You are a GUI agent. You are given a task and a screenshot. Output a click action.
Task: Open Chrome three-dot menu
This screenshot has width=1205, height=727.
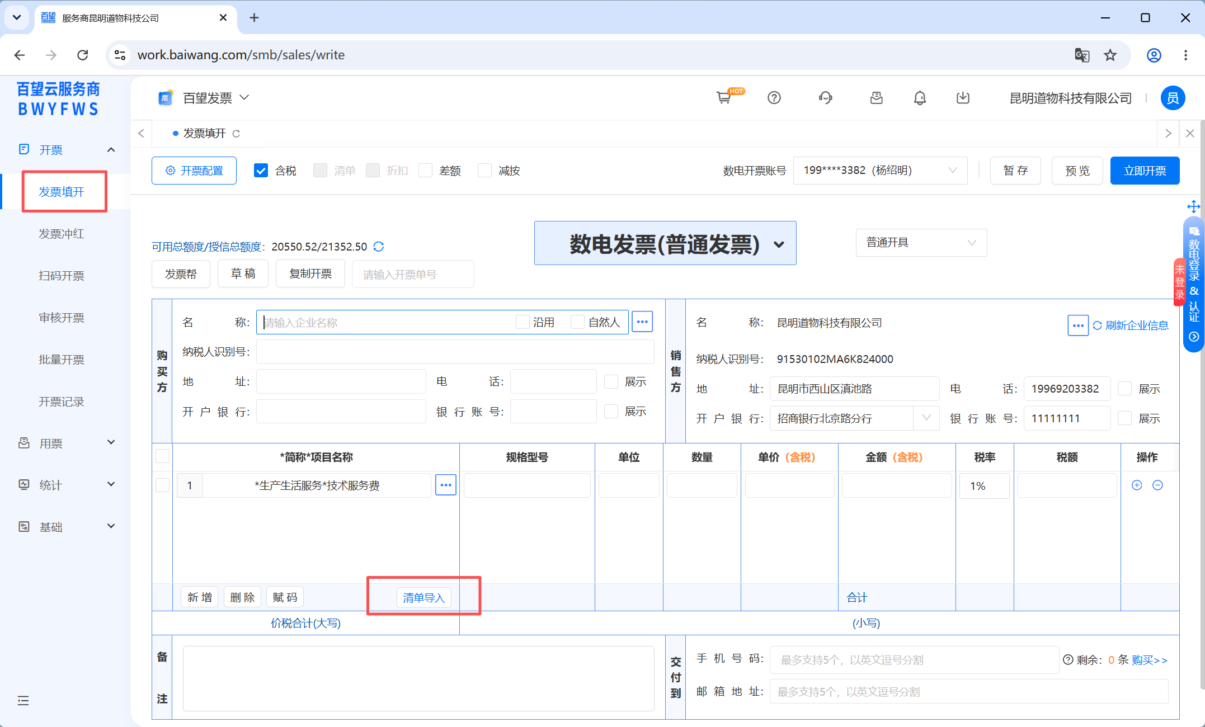(x=1185, y=55)
